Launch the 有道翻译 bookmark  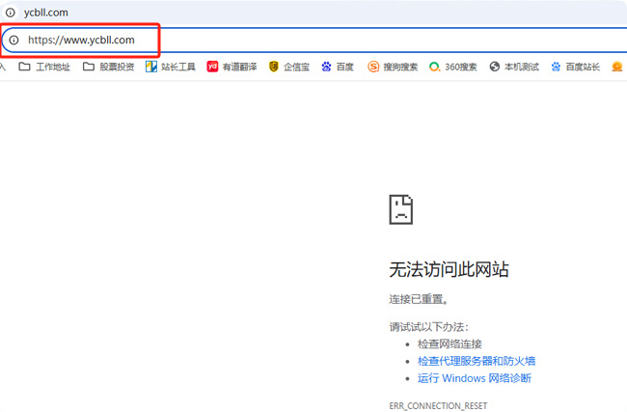(x=232, y=67)
